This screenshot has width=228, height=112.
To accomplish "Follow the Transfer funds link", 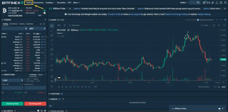I will tap(114, 14).
